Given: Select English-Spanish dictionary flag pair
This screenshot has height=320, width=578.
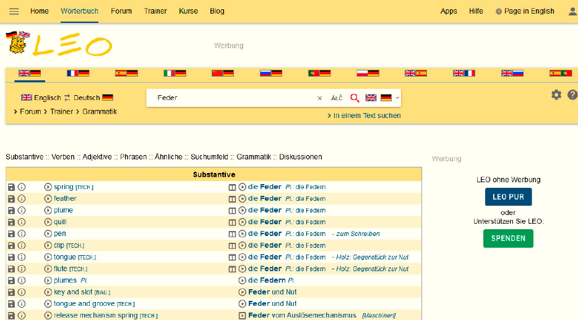Looking at the screenshot, I should (416, 73).
